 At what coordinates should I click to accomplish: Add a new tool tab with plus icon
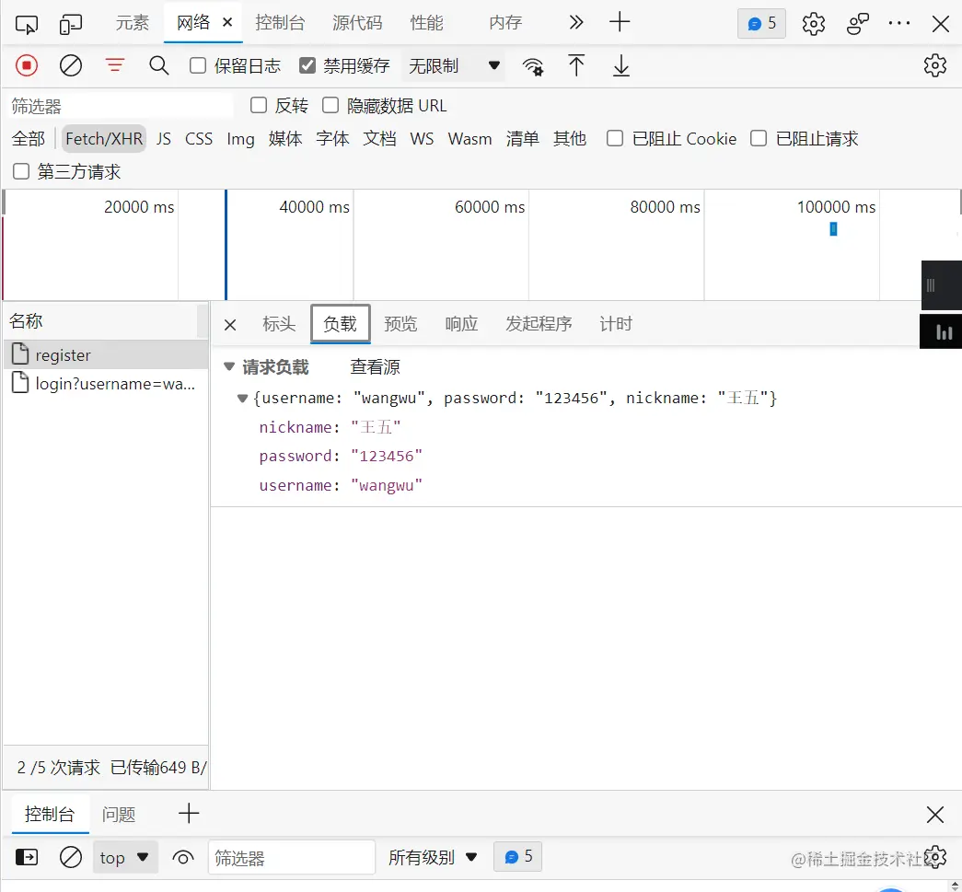coord(620,22)
